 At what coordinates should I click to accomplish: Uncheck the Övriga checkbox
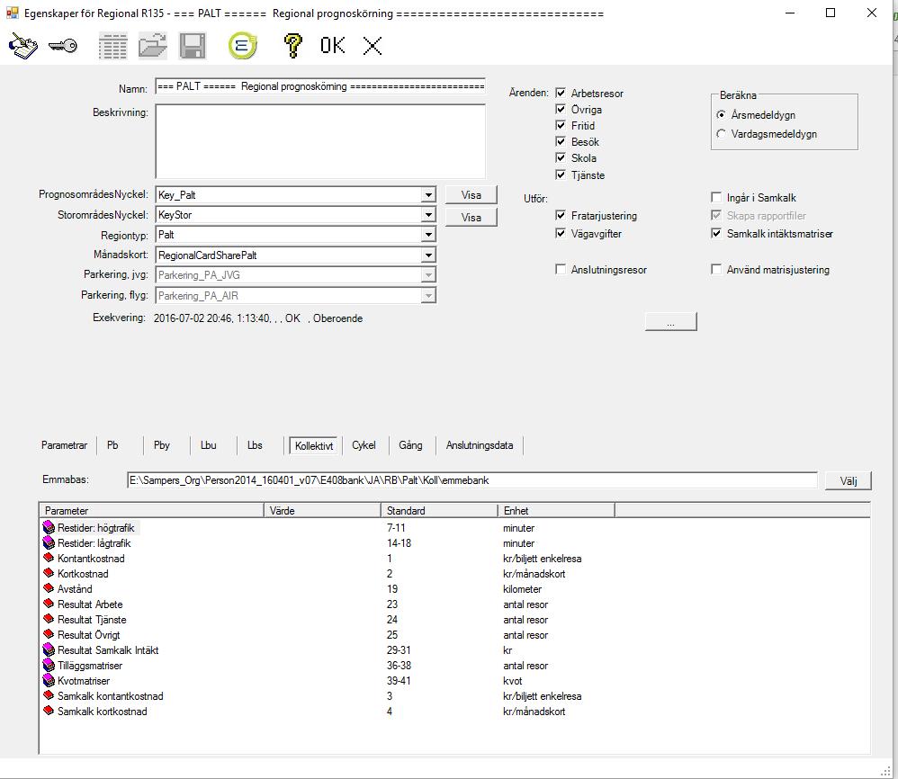(x=561, y=109)
